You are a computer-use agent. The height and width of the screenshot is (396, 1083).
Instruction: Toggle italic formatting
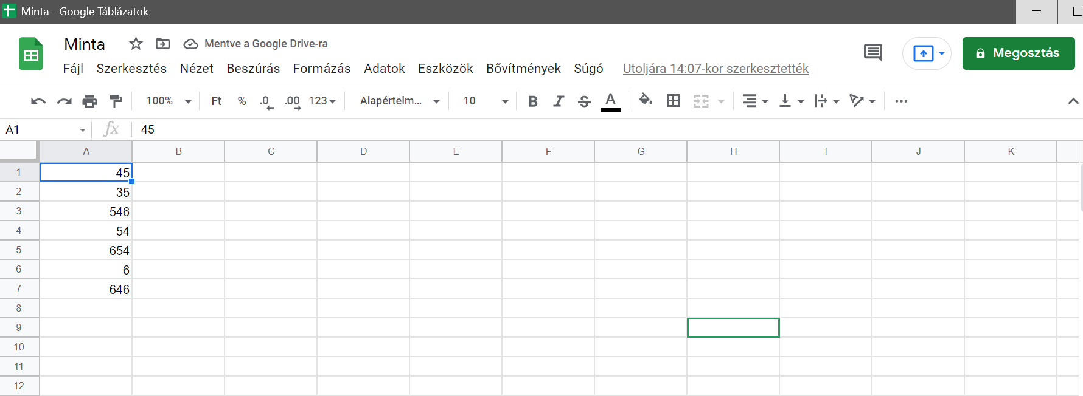[559, 101]
